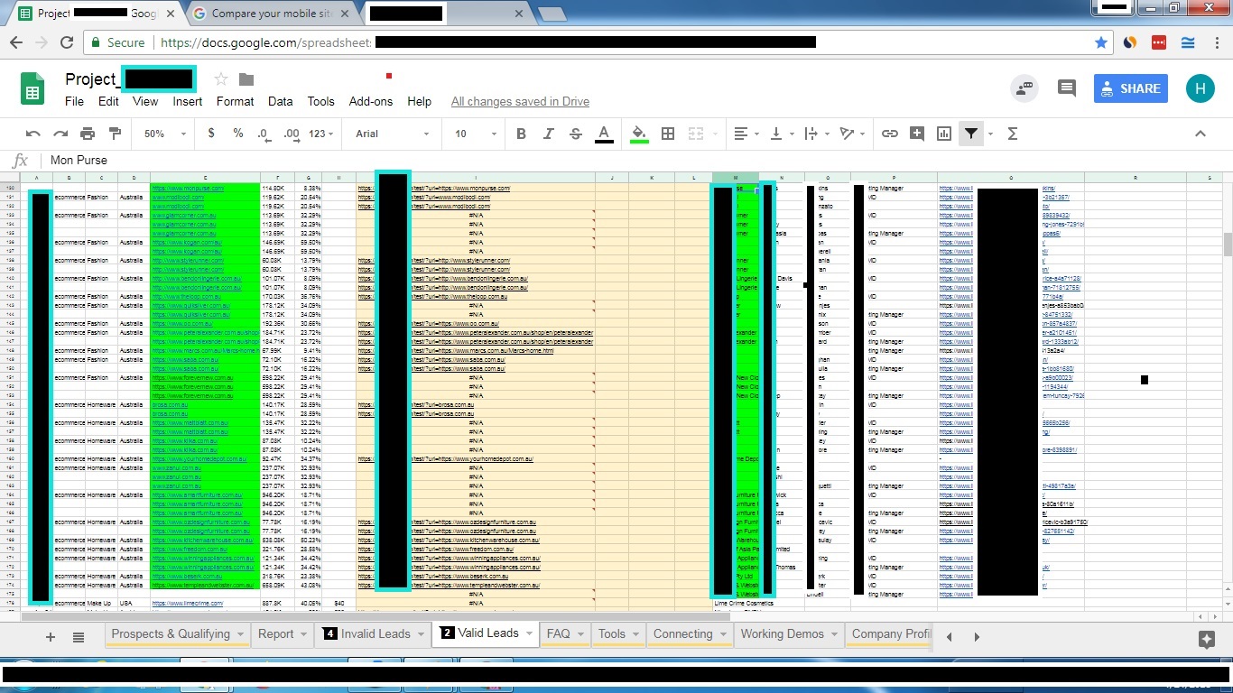Open the borders tool
The height and width of the screenshot is (693, 1233).
[x=668, y=134]
